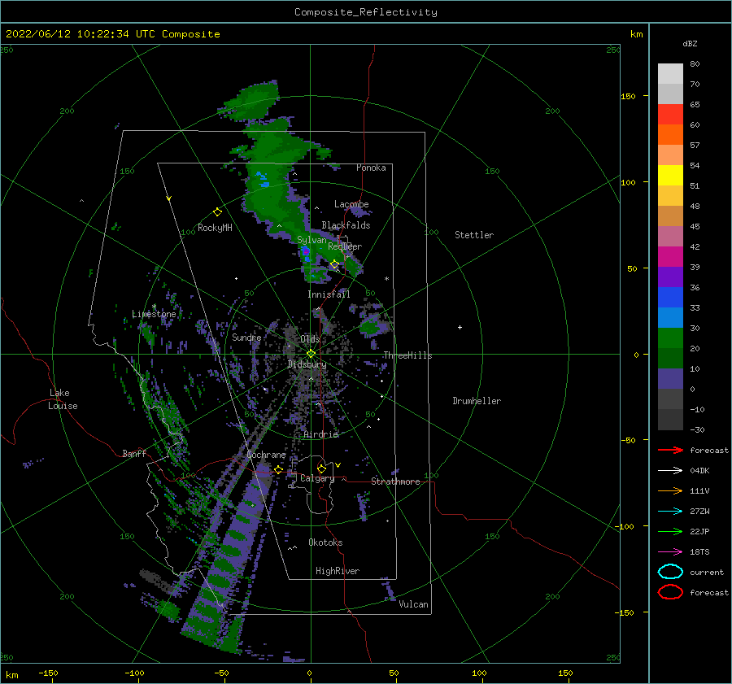
Task: Click the Lake Louise label
Action: tap(63, 399)
